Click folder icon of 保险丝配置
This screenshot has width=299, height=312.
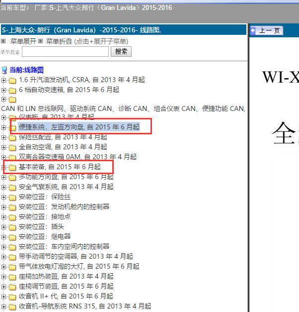(x=12, y=138)
